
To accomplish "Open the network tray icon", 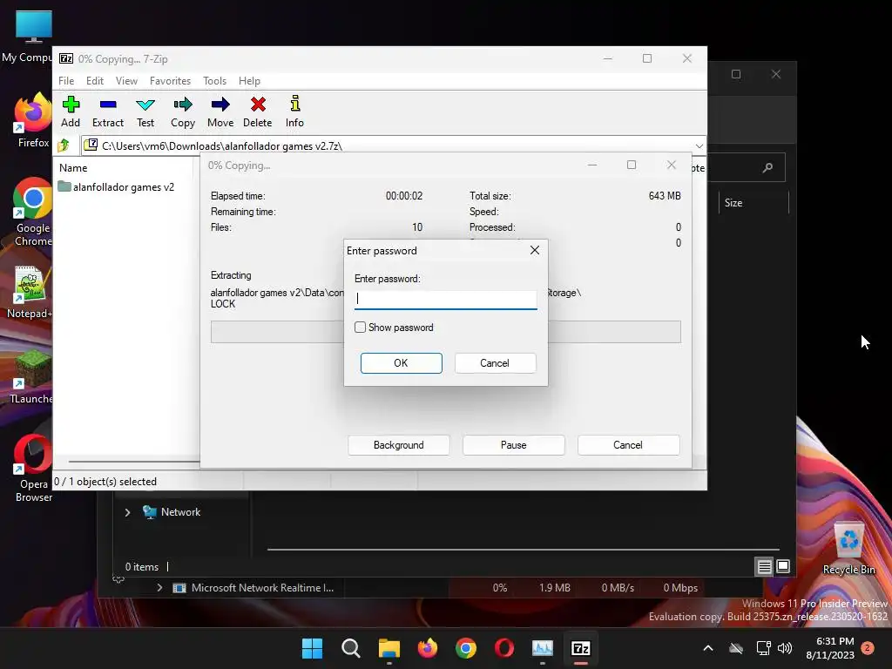I will [763, 648].
